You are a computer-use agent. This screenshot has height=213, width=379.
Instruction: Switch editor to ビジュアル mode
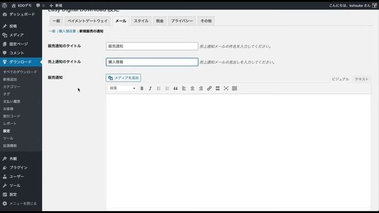tap(341, 79)
